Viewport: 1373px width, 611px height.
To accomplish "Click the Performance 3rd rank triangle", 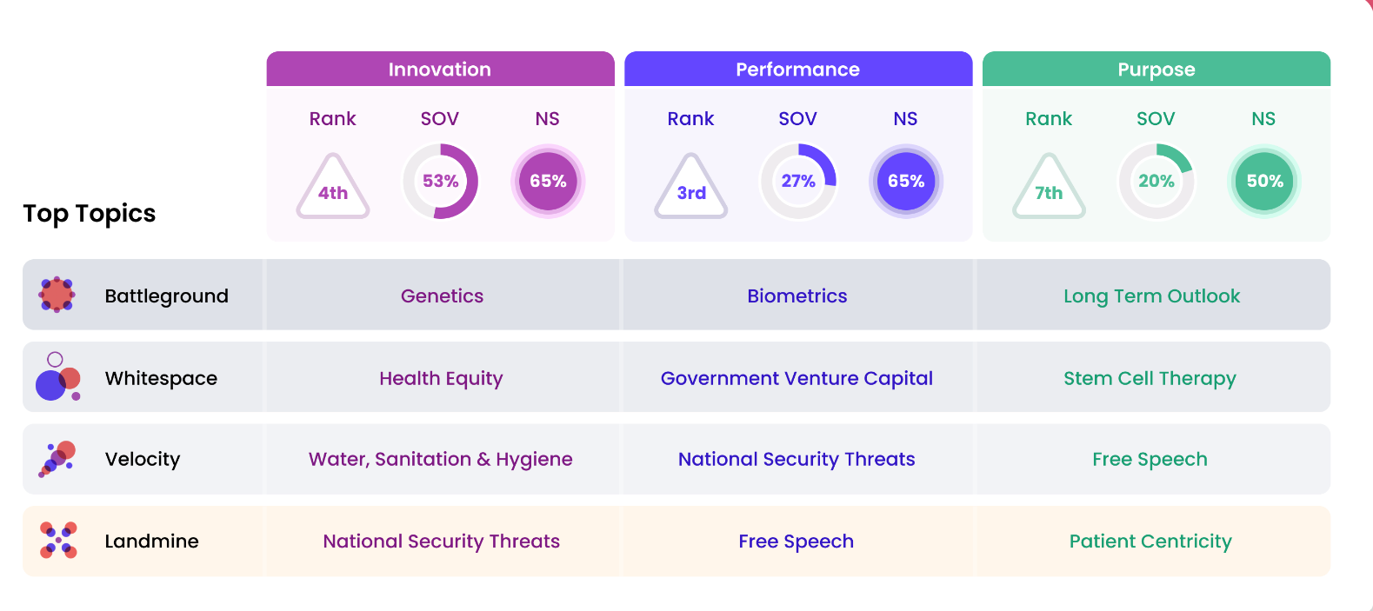I will point(691,187).
